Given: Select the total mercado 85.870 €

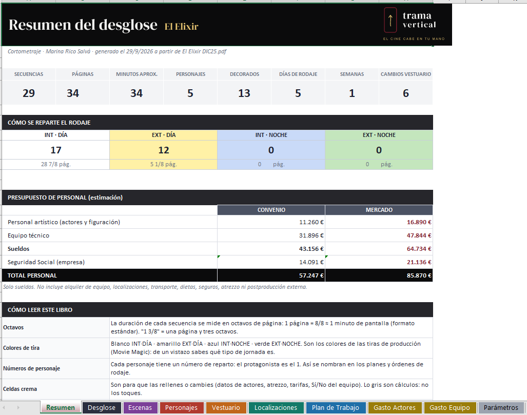Looking at the screenshot, I should [379, 275].
